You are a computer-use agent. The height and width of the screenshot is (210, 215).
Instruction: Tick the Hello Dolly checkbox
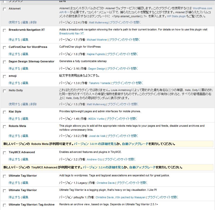(x=5, y=91)
